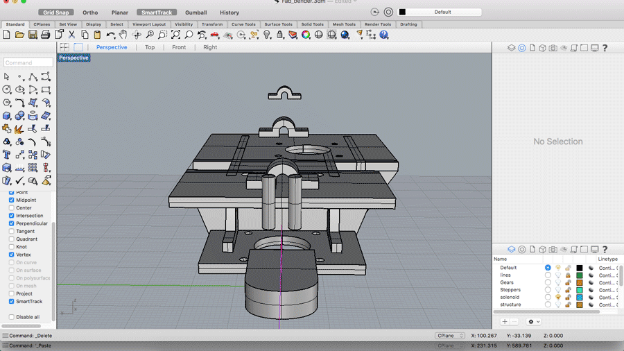The image size is (624, 351).
Task: Click the four-viewport layout icon
Action: (64, 47)
